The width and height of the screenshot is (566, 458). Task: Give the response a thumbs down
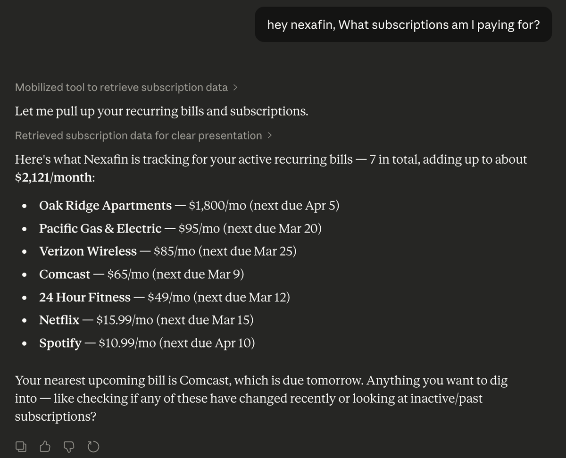pos(69,446)
